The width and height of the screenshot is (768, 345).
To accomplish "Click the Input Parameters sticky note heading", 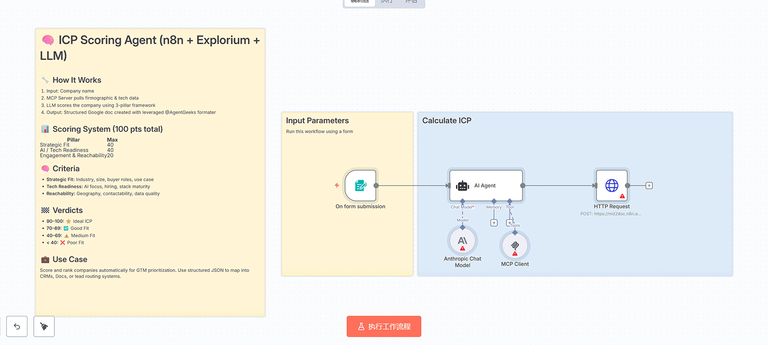I will click(317, 120).
